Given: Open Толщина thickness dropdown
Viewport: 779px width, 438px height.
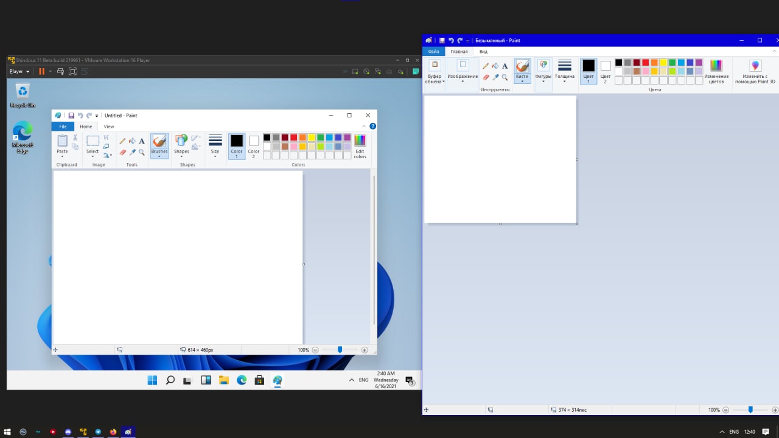Looking at the screenshot, I should point(565,72).
